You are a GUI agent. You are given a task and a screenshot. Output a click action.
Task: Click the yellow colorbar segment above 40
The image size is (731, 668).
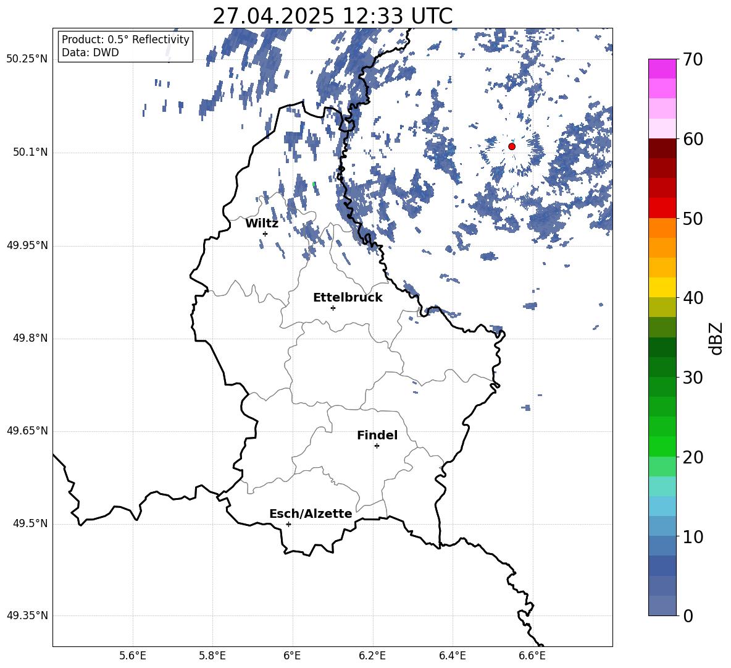pos(662,287)
